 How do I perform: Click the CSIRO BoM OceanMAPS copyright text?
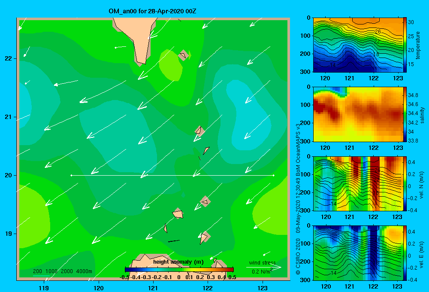point(298,199)
